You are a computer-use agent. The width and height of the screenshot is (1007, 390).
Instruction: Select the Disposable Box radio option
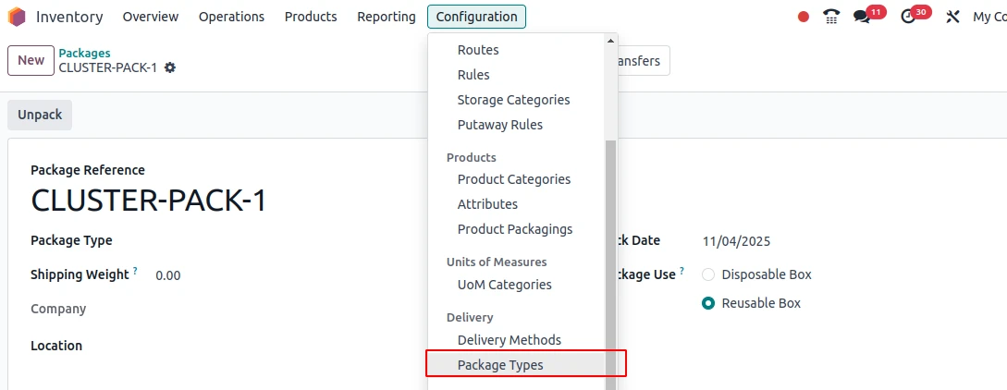click(x=708, y=274)
